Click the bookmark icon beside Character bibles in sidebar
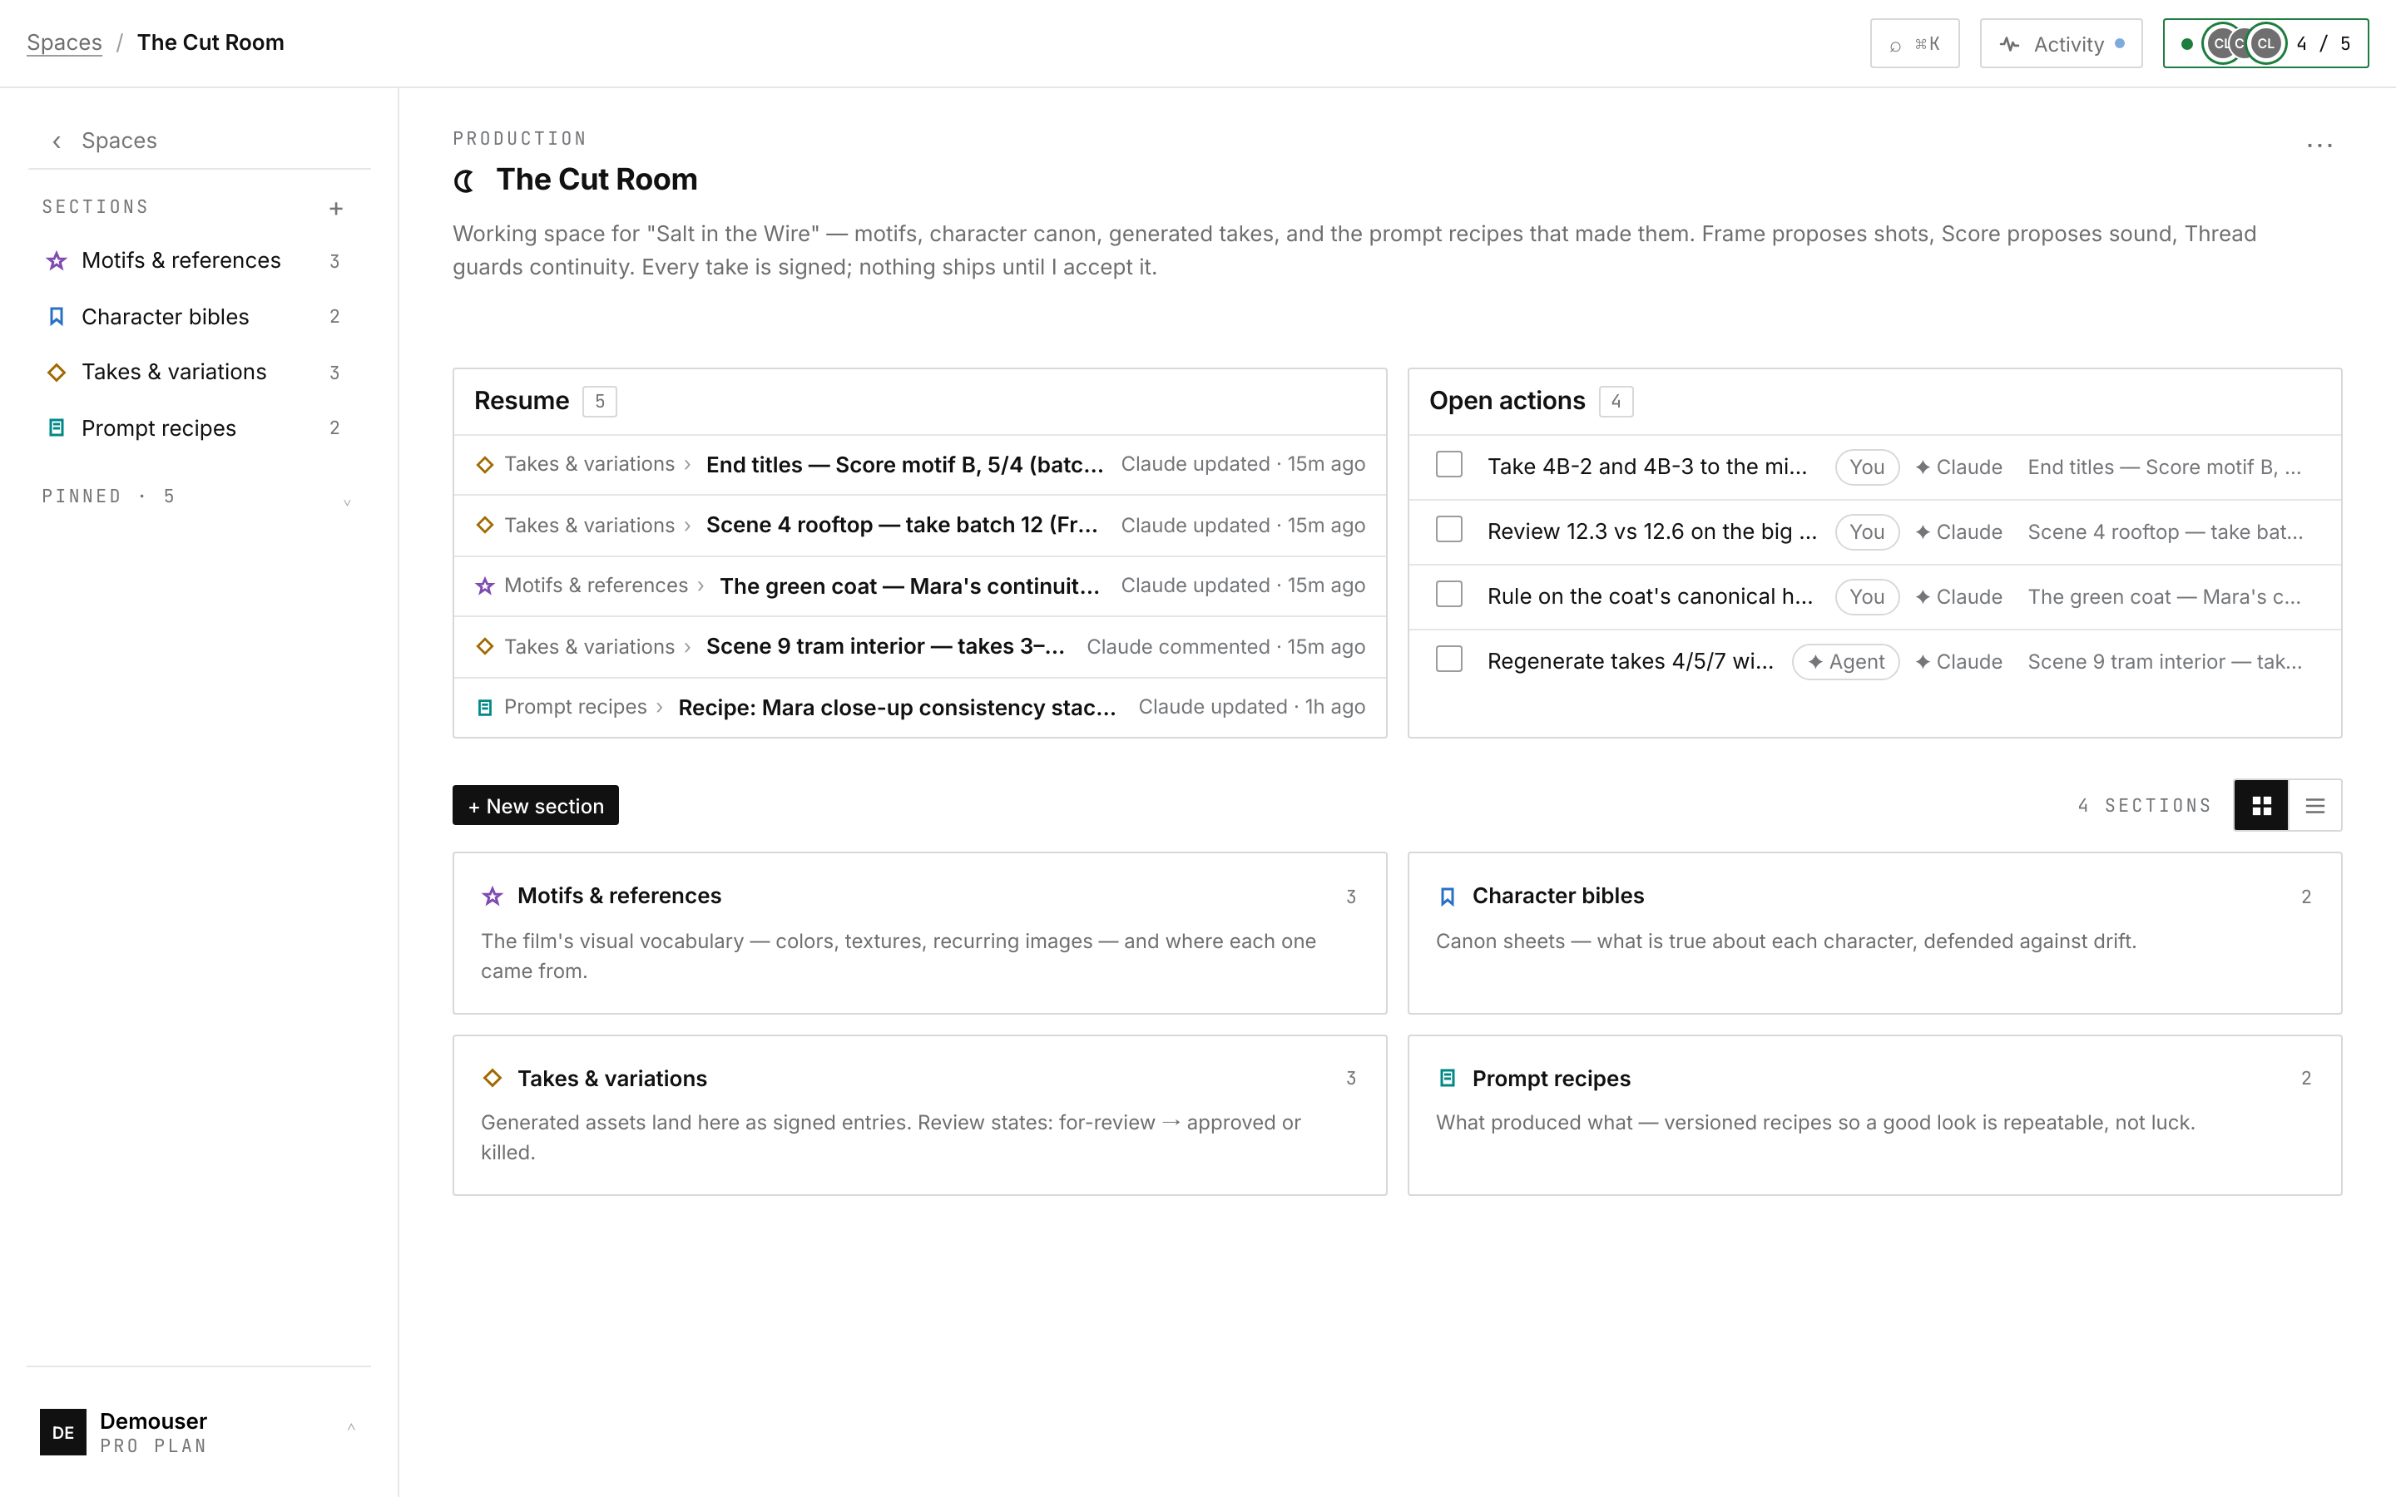 tap(57, 317)
